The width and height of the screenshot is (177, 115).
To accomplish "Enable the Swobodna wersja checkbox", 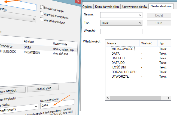I will click(x=42, y=7).
